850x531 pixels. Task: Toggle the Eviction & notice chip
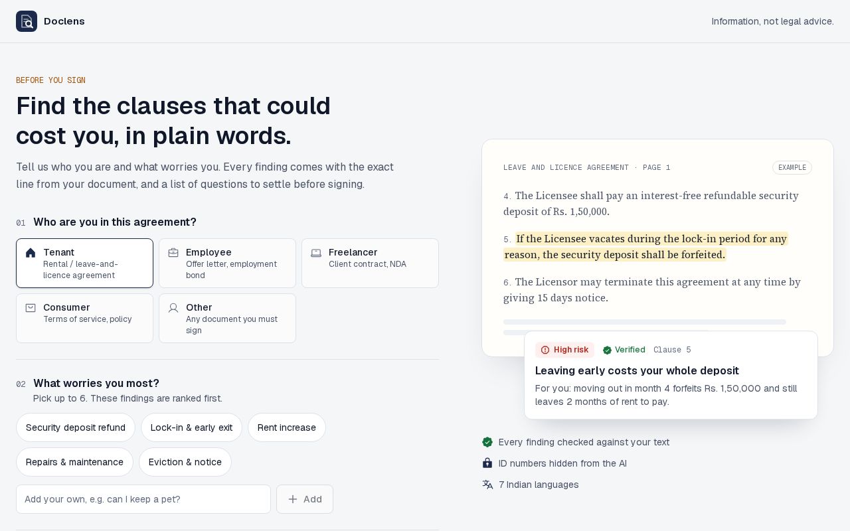tap(185, 462)
